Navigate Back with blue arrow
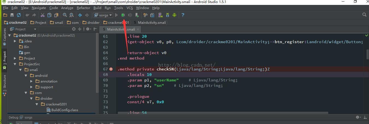This screenshot has width=369, height=124. tap(80, 15)
